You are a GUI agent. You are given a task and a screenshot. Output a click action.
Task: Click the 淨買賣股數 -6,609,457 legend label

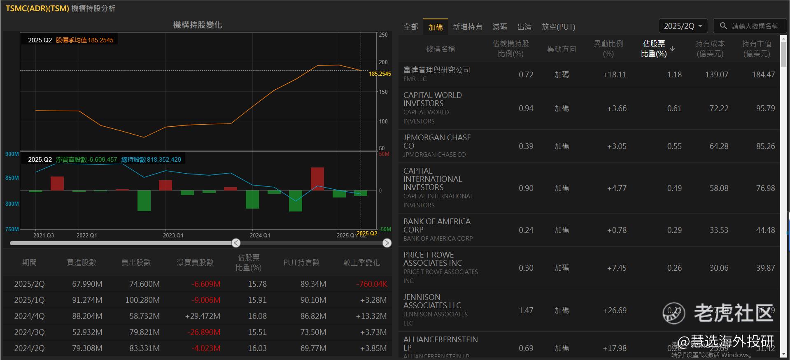(86, 159)
